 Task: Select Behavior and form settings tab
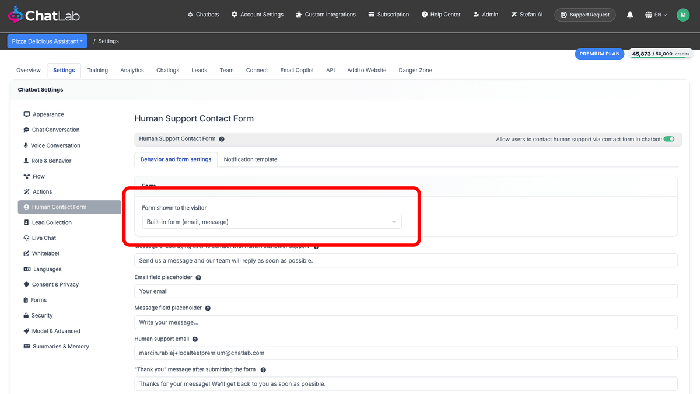[176, 159]
